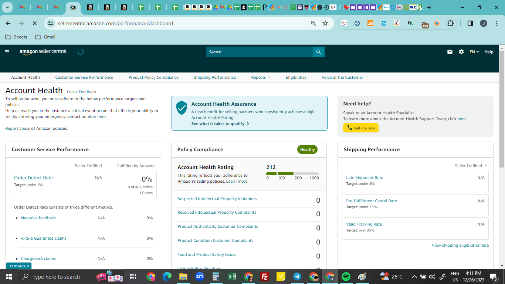Screen dimensions: 505x284
Task: Click View shipping eligibilities here link
Action: [x=460, y=245]
